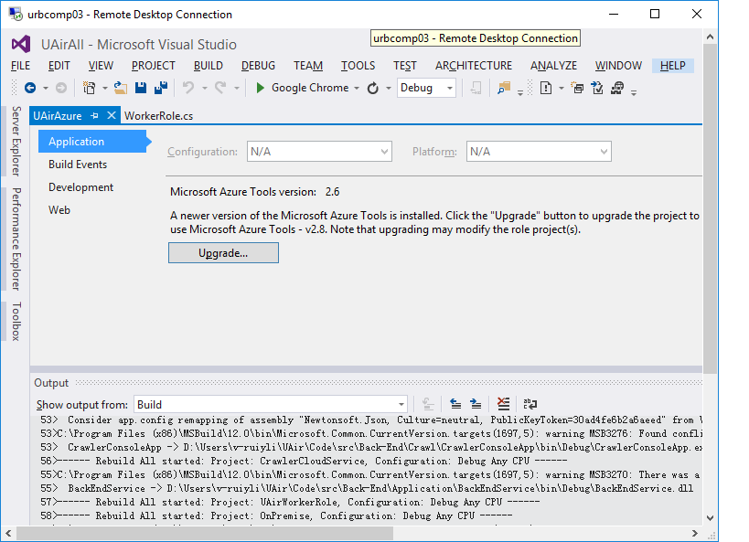Clear all text in Output window

(x=503, y=404)
